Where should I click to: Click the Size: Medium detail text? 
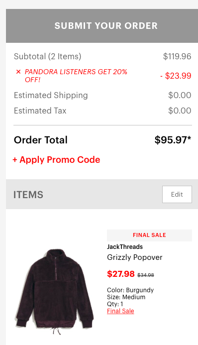(126, 297)
